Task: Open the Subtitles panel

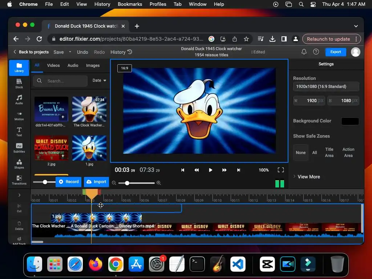Action: 19,148
